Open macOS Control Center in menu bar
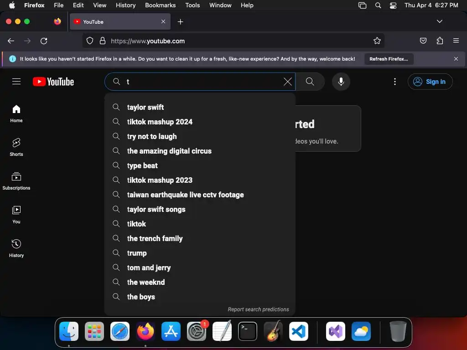The width and height of the screenshot is (467, 350). pyautogui.click(x=393, y=5)
